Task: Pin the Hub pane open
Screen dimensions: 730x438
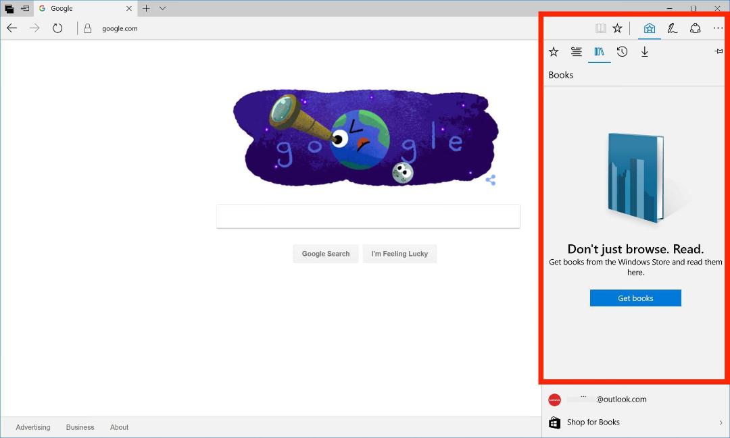Action: click(719, 51)
